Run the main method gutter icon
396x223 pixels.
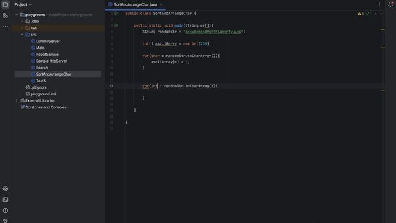click(x=116, y=25)
